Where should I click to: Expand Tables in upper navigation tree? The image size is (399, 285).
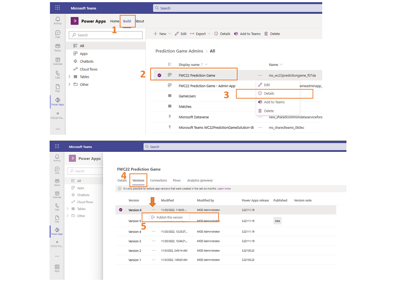coord(69,77)
